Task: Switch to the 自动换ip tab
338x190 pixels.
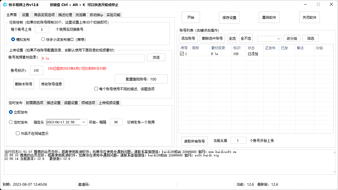Action: (x=96, y=15)
